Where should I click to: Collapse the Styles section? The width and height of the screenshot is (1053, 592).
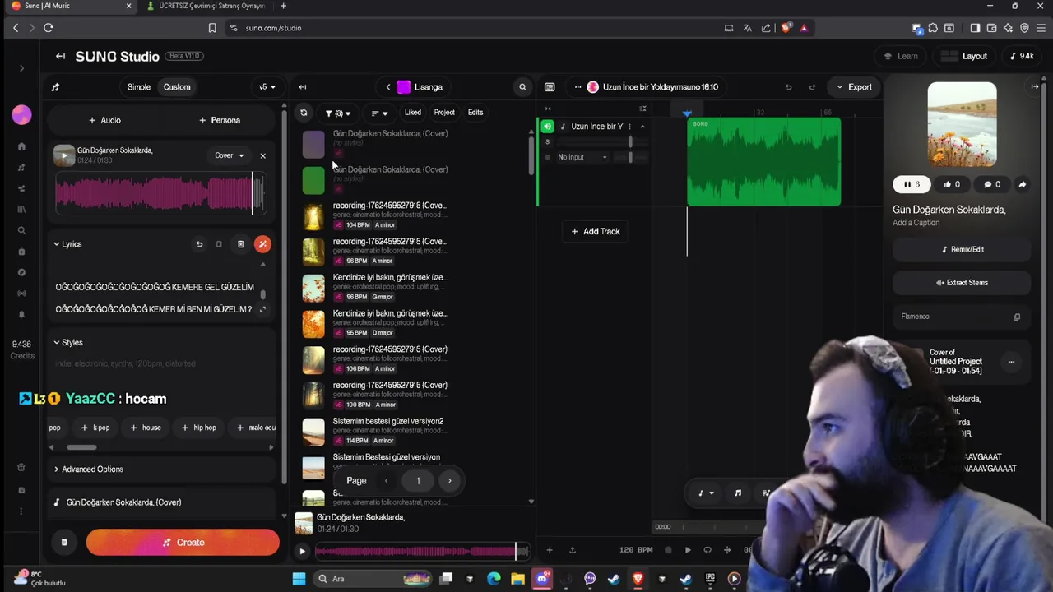pos(68,342)
